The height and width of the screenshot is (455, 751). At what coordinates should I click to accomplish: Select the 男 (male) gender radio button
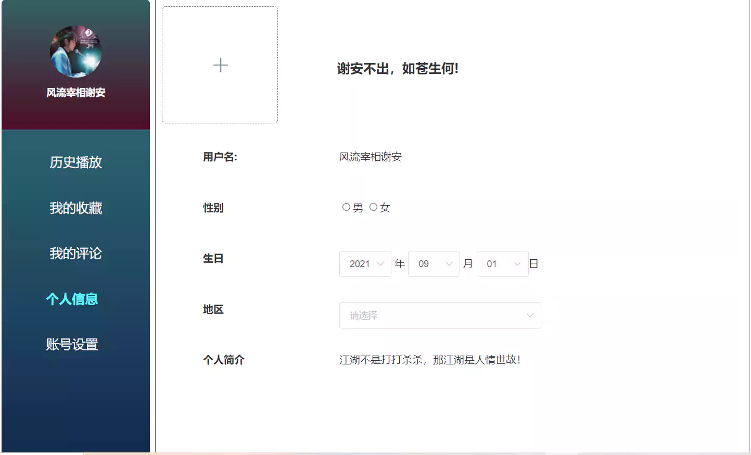pos(346,207)
